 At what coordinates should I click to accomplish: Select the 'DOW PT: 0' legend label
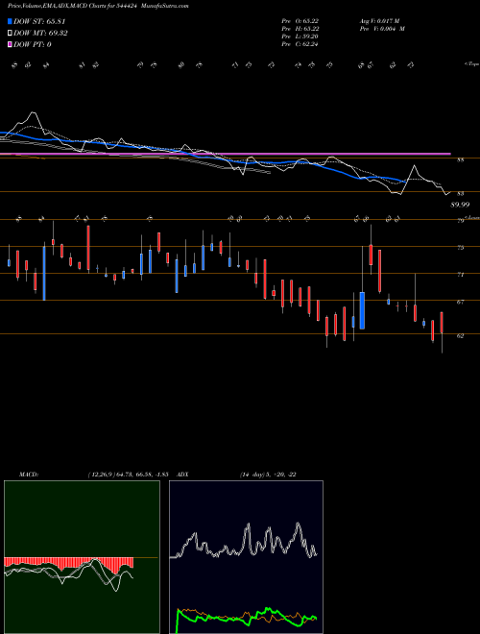click(33, 44)
